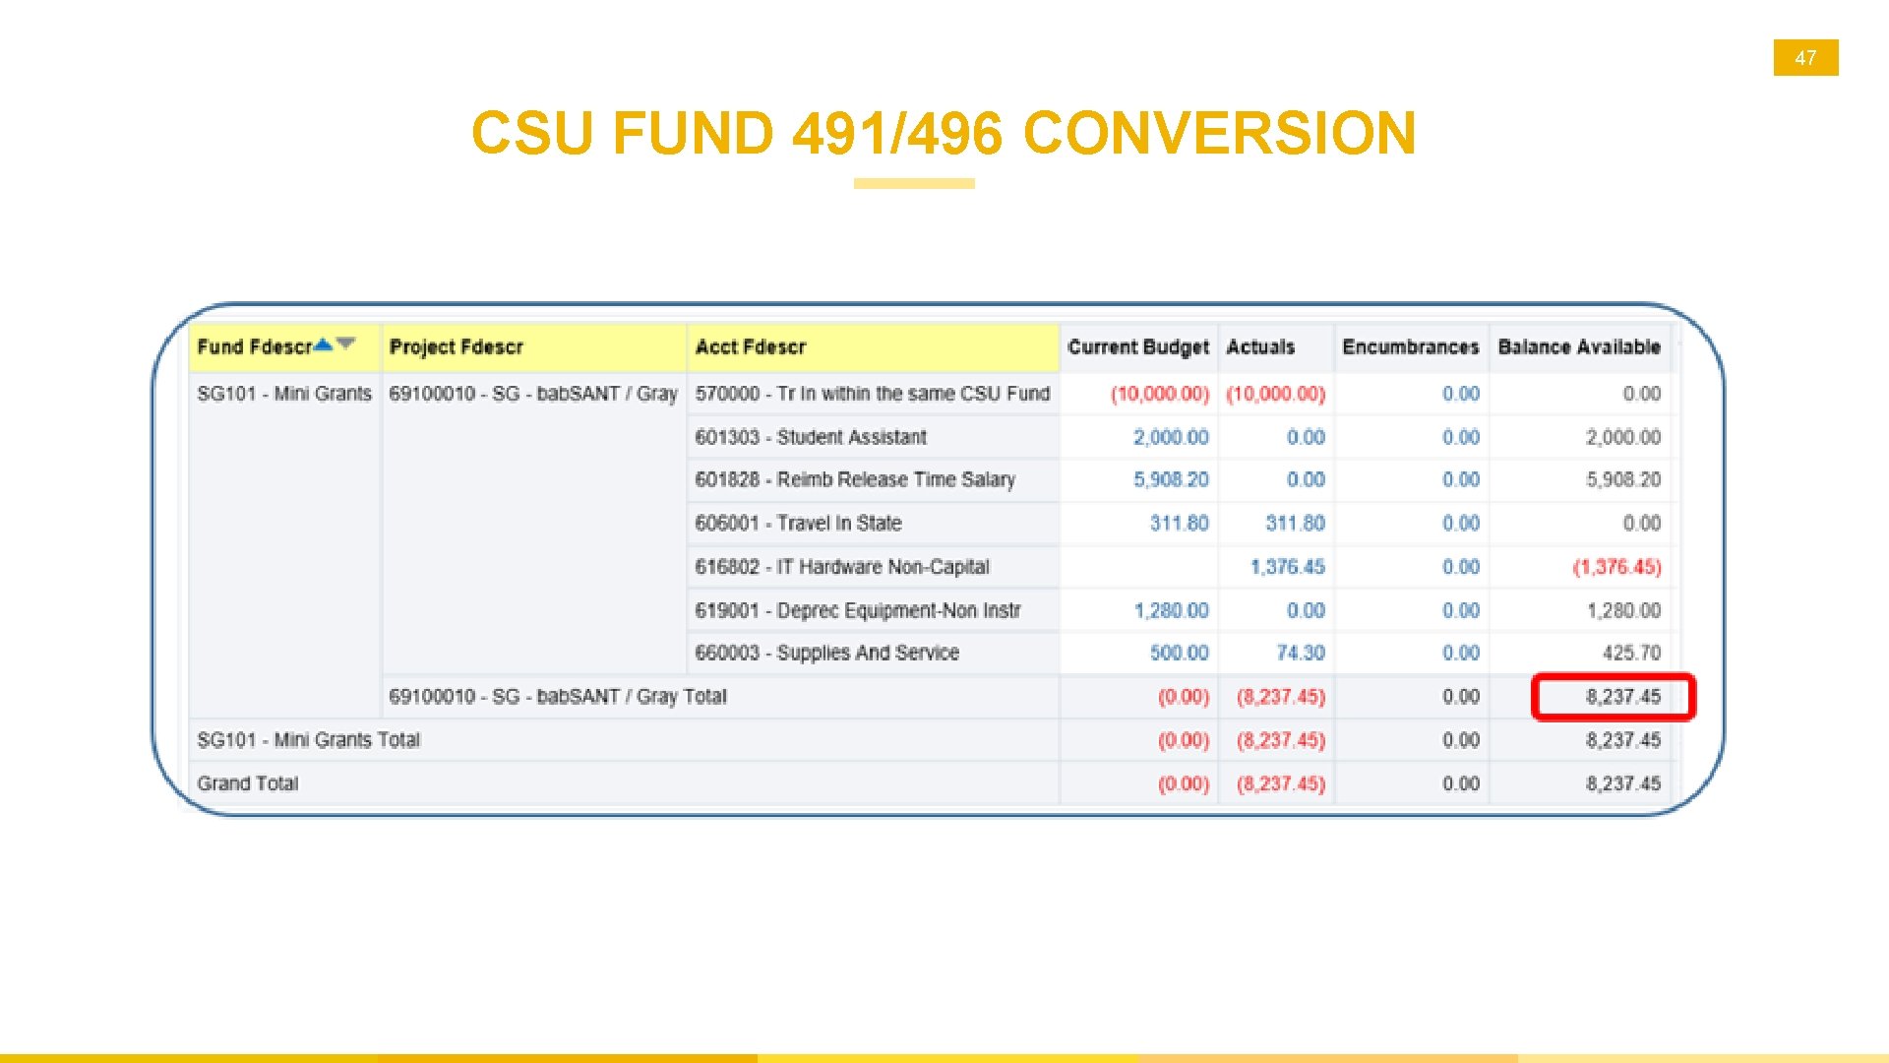
Task: Click the Encumbrances column header
Action: point(1410,346)
